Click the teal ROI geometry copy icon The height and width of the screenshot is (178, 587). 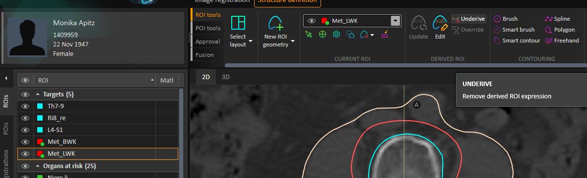point(350,35)
